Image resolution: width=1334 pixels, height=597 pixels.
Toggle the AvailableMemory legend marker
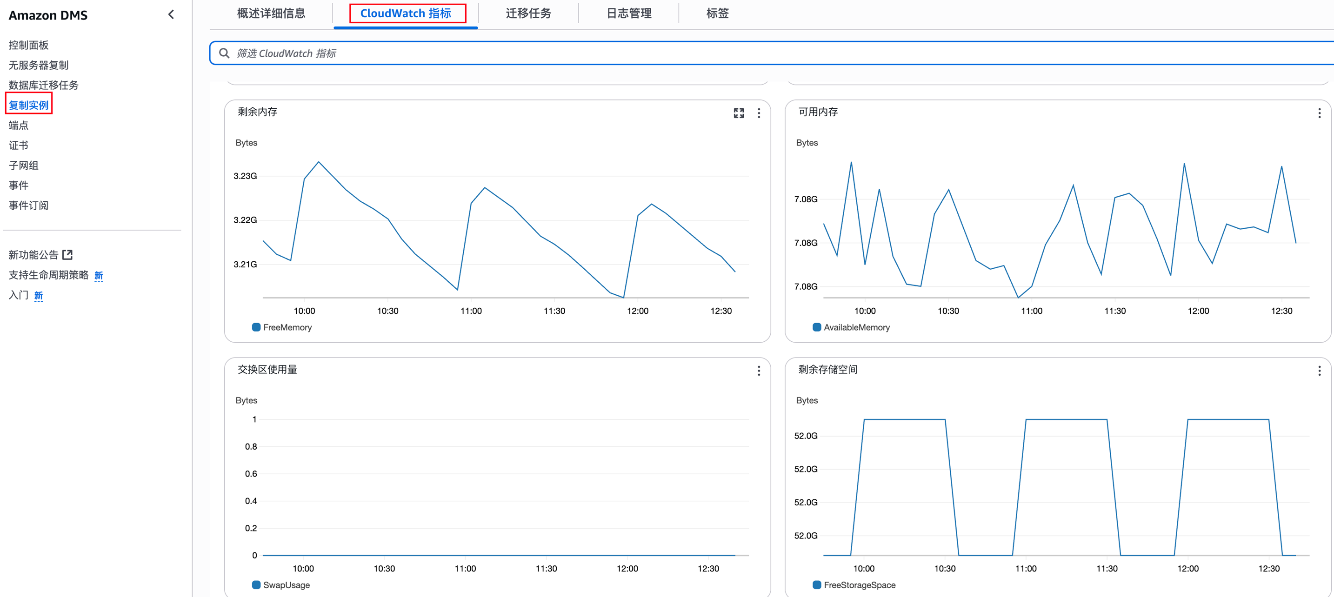[817, 327]
